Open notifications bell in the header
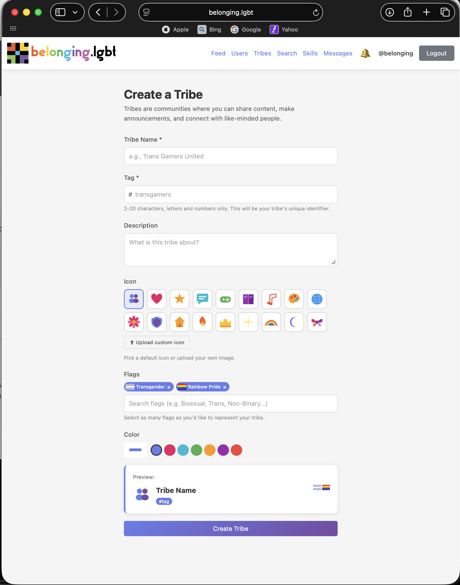The width and height of the screenshot is (460, 585). click(365, 53)
